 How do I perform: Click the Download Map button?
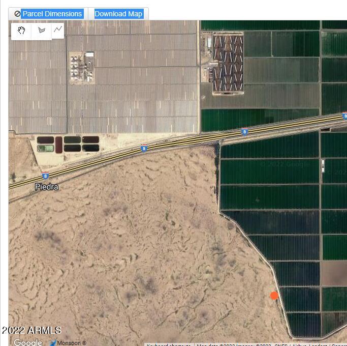point(118,14)
